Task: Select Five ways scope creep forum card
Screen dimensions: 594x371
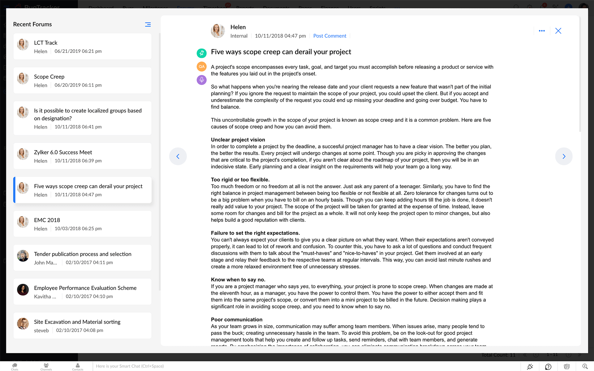Action: 82,190
